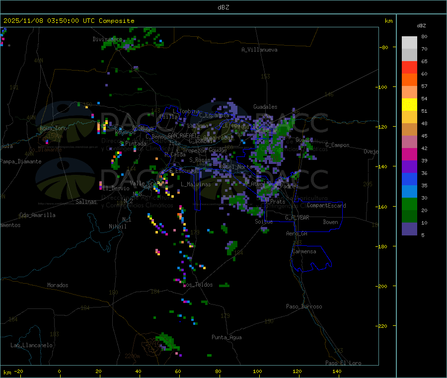Image resolution: width=447 pixels, height=378 pixels.
Task: Click the Paso_Barroso map label
Action: [x=304, y=306]
